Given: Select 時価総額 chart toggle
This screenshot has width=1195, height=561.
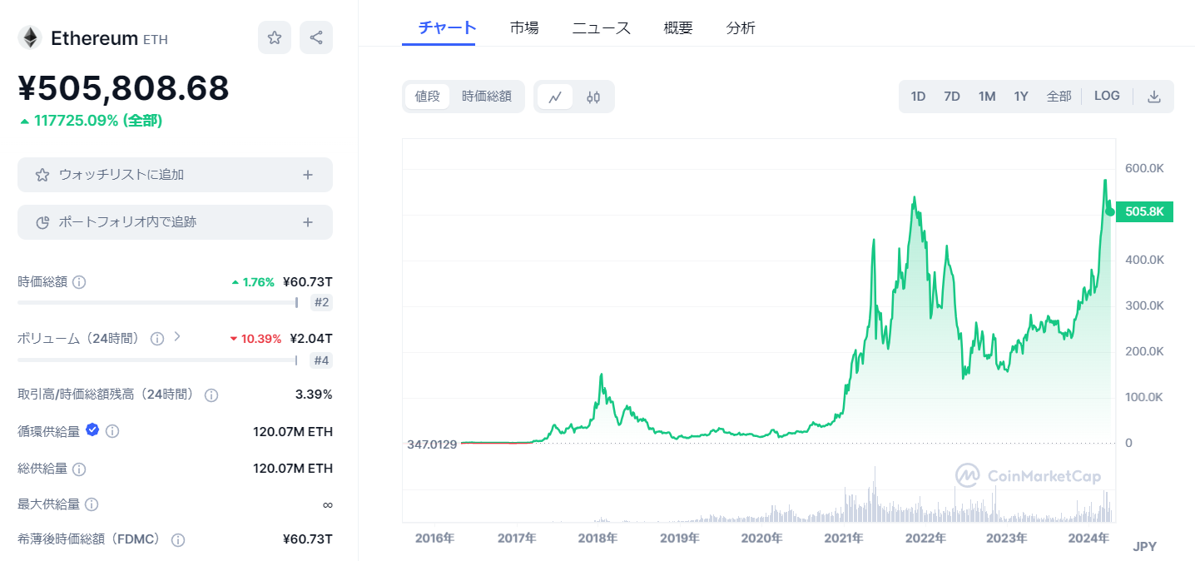Looking at the screenshot, I should (487, 97).
